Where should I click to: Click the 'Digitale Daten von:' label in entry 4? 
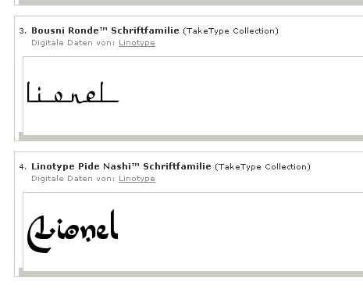click(73, 178)
